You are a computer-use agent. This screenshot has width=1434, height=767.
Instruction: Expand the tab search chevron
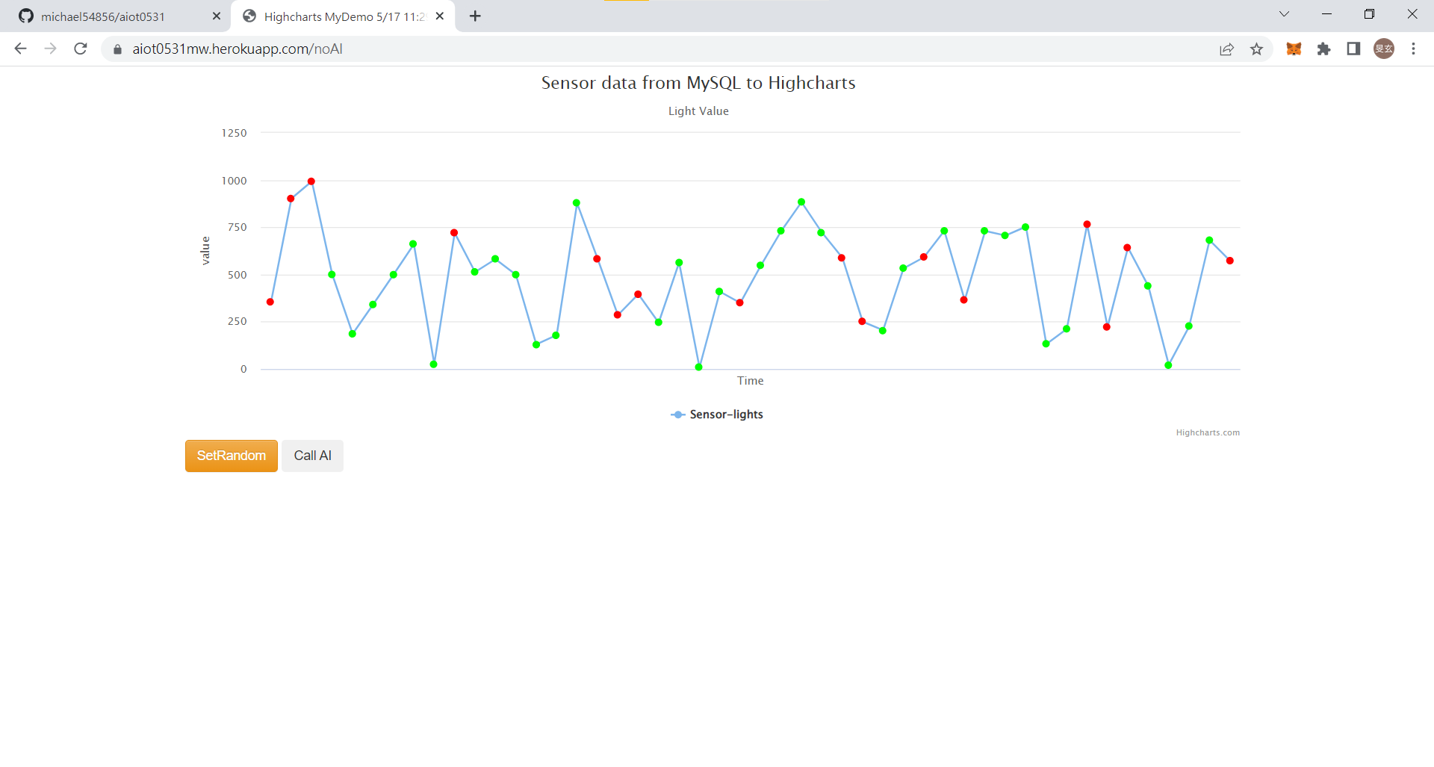click(1284, 14)
